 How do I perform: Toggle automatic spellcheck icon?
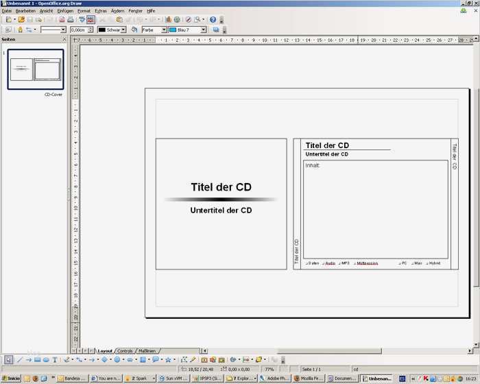[91, 20]
